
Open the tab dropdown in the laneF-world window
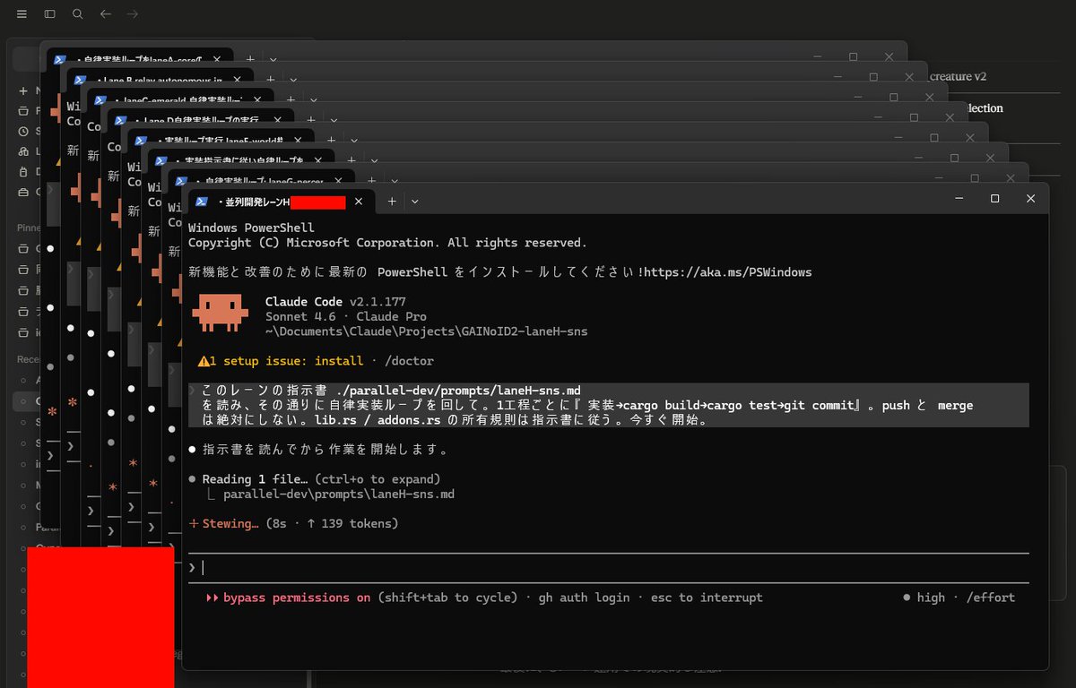[x=353, y=140]
